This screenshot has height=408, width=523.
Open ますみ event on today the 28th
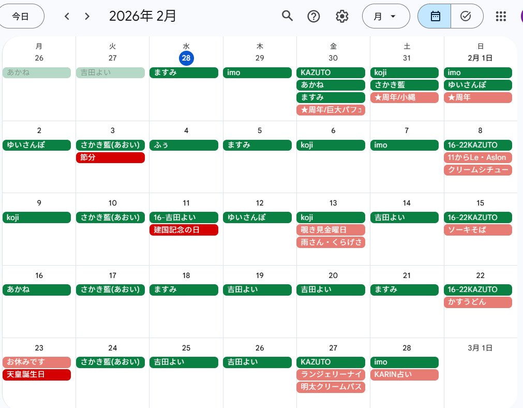[x=184, y=72]
